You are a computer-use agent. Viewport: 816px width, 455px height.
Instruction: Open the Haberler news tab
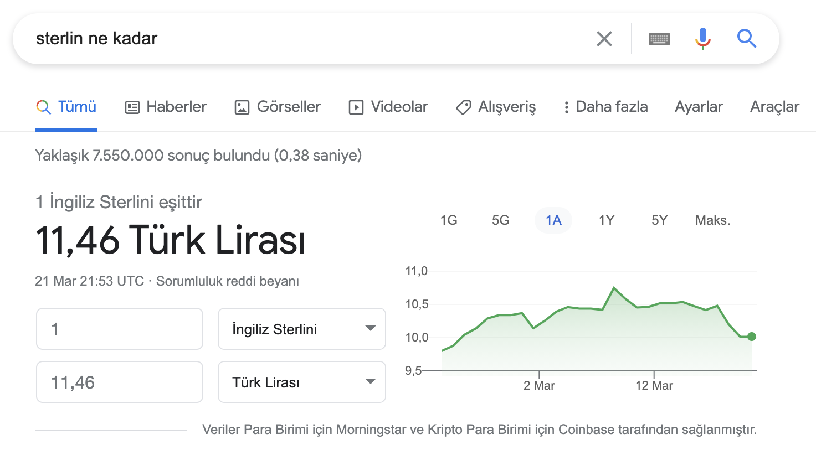click(x=166, y=107)
